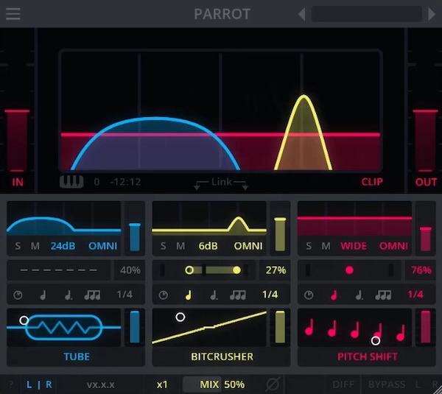442x394 pixels.
Task: Click the Link bands control
Action: [221, 183]
